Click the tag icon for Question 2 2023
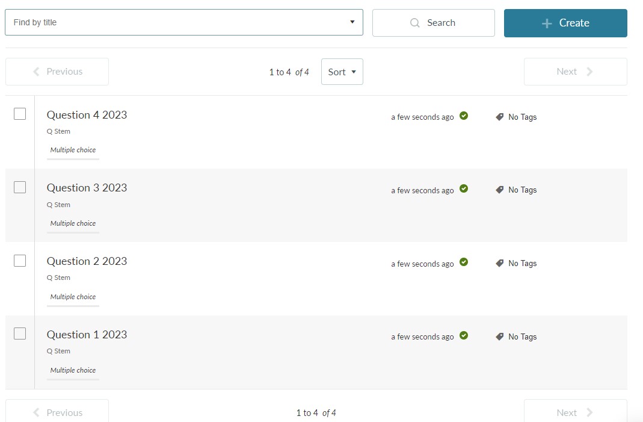The image size is (643, 422). coord(499,263)
